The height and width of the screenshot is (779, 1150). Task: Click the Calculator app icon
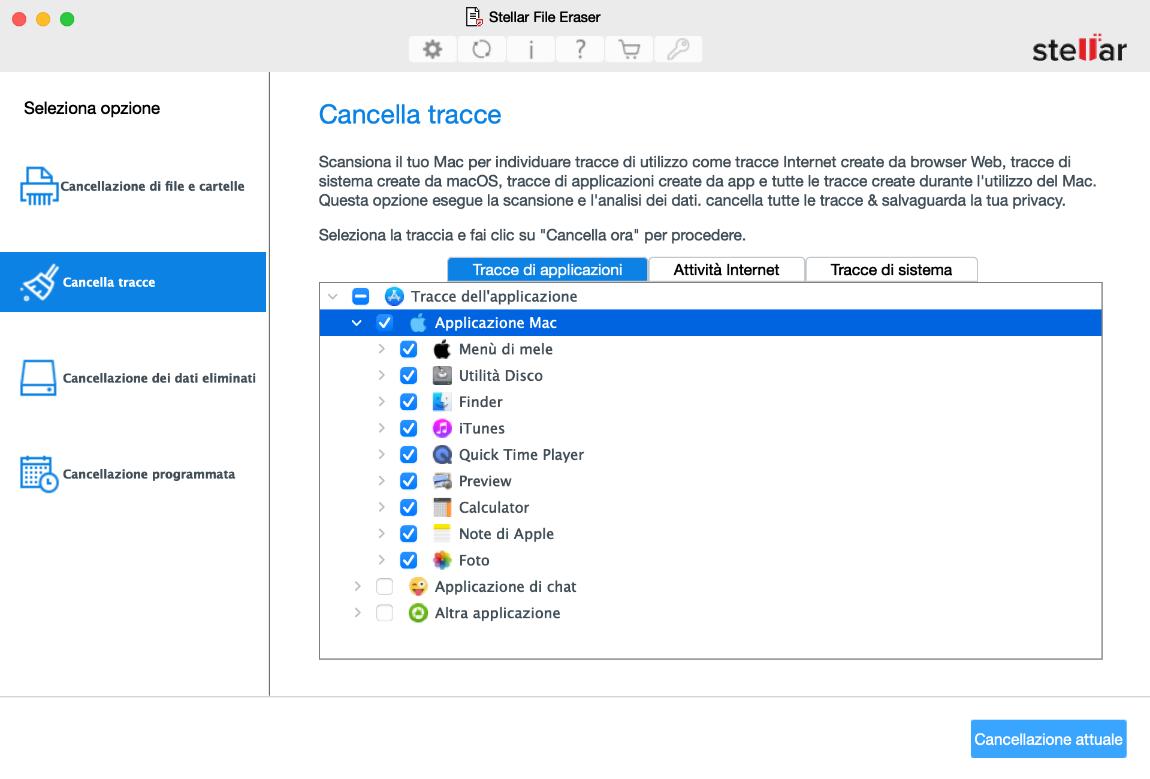click(442, 507)
